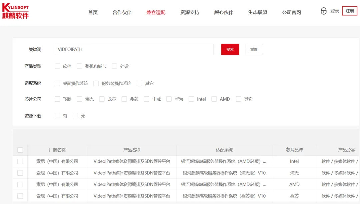Check 有 for 资源下载
Screen dimensions: 360x204
pos(57,116)
